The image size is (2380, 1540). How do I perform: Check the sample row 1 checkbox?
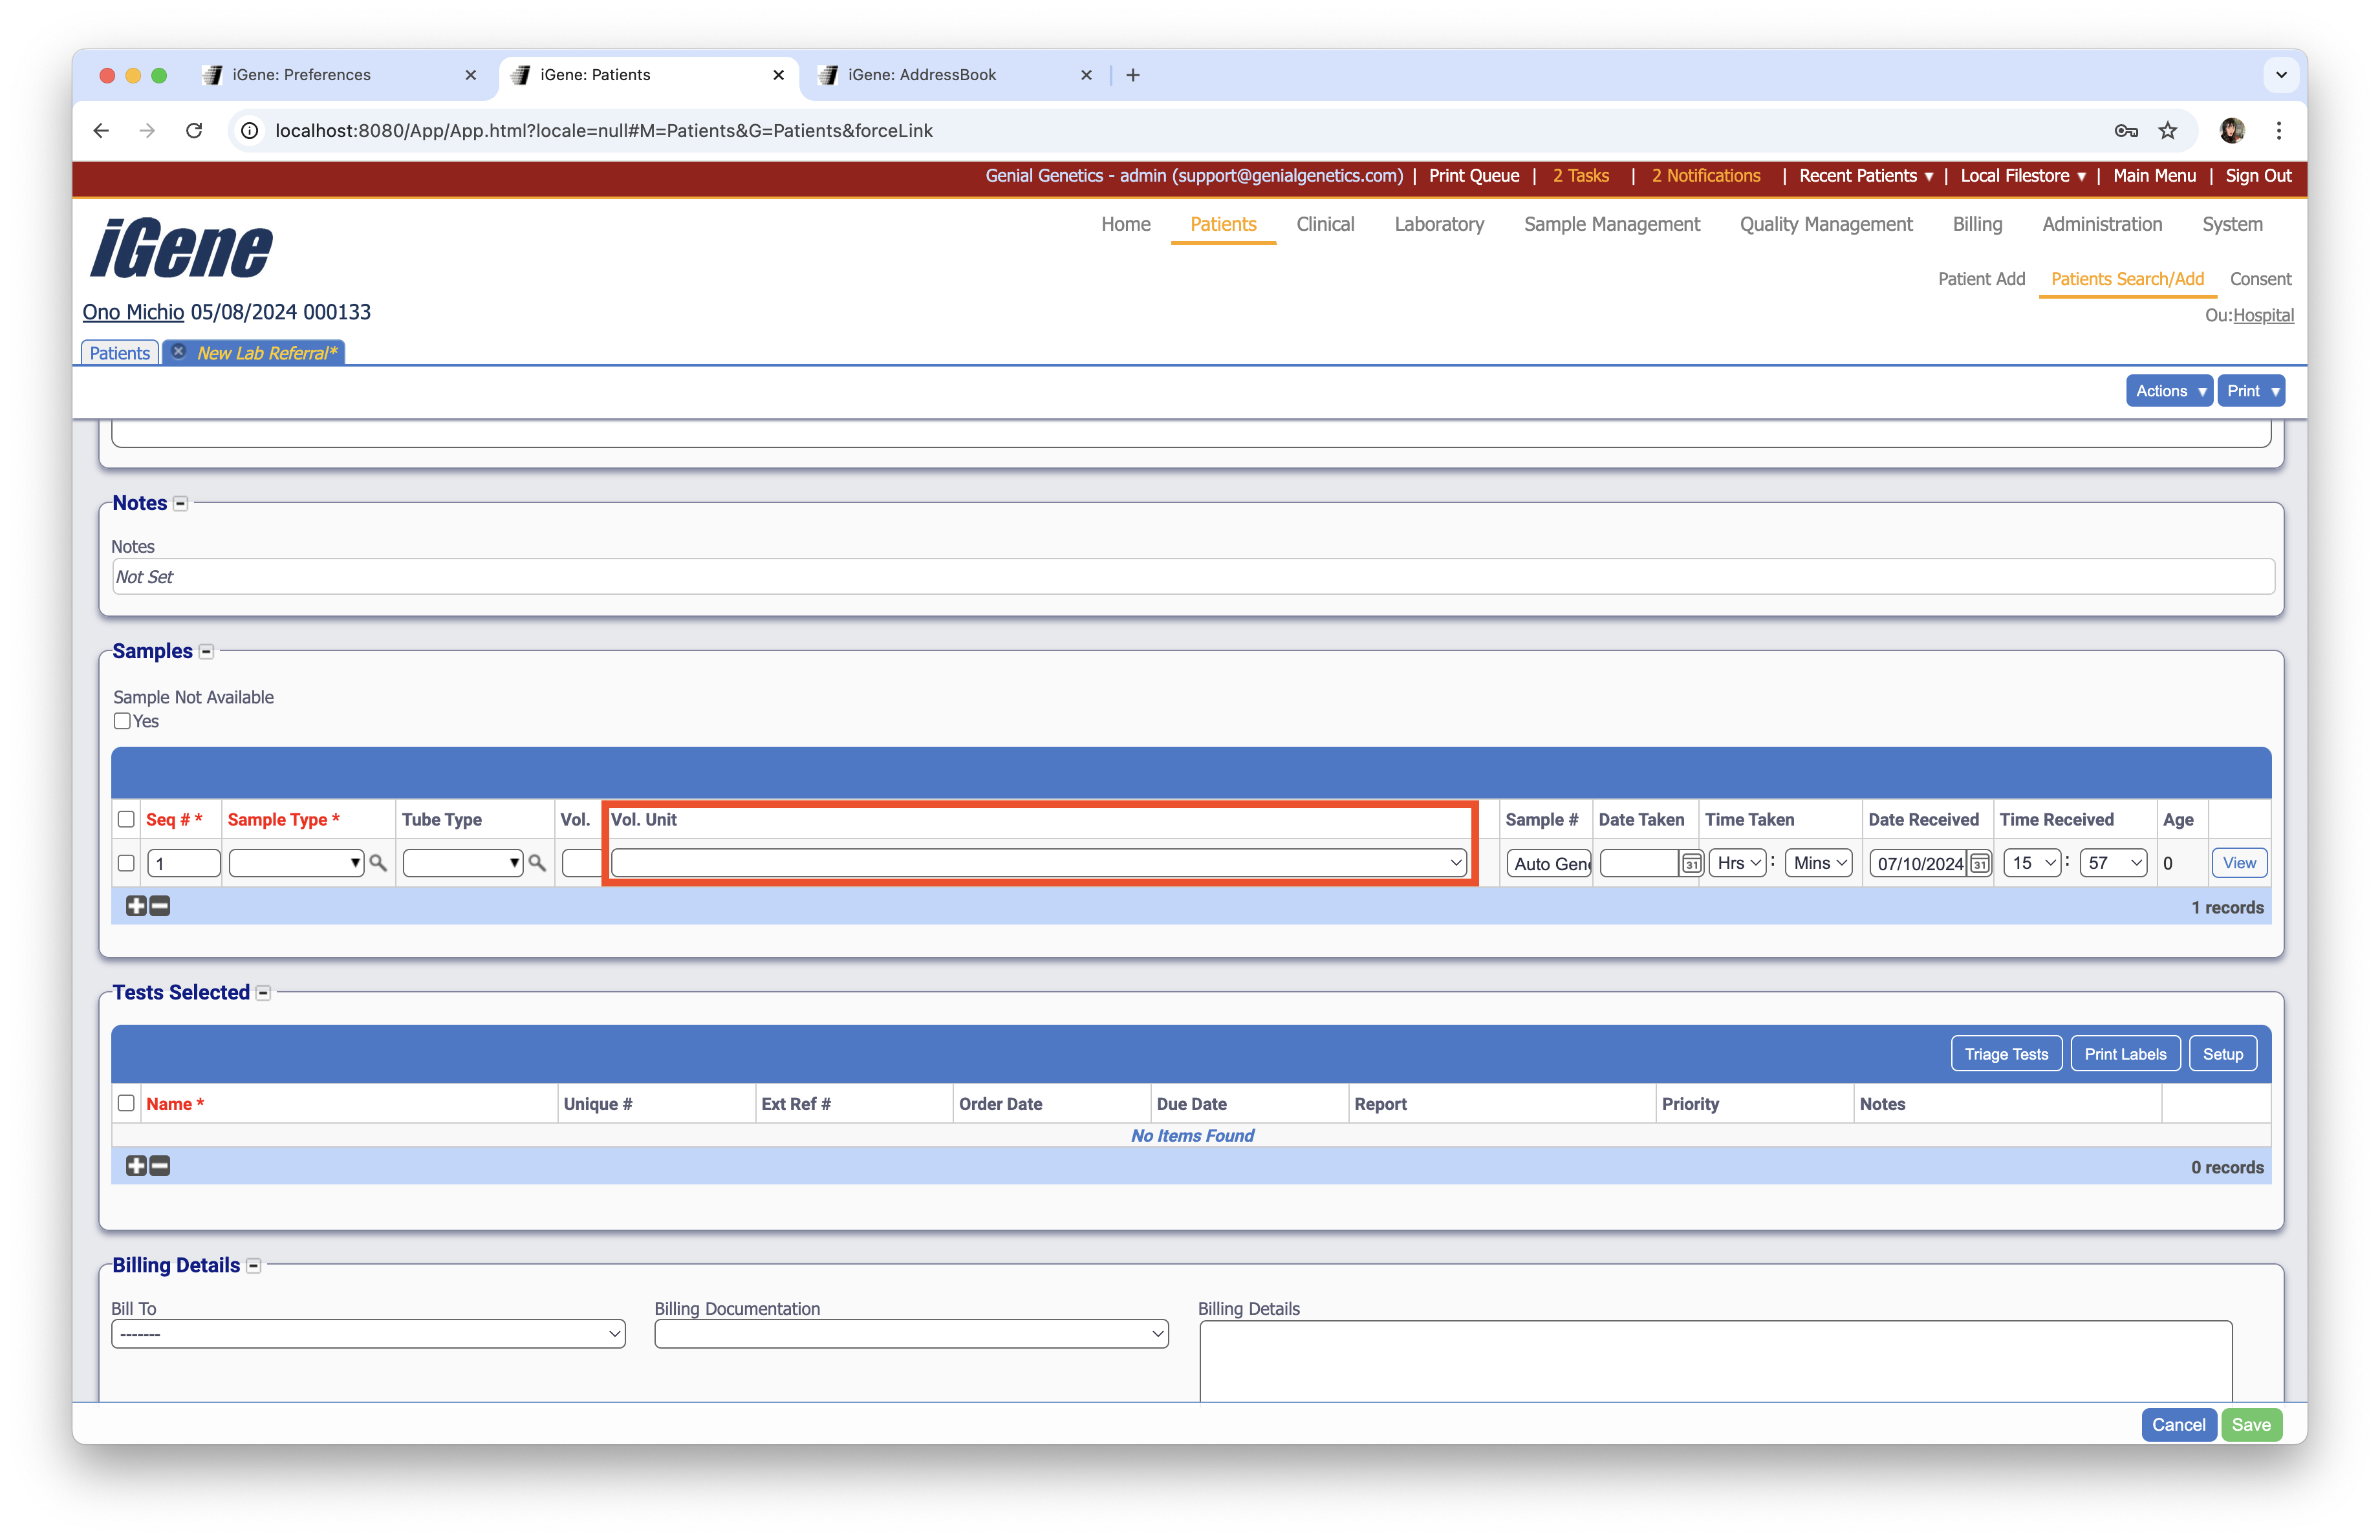(126, 864)
